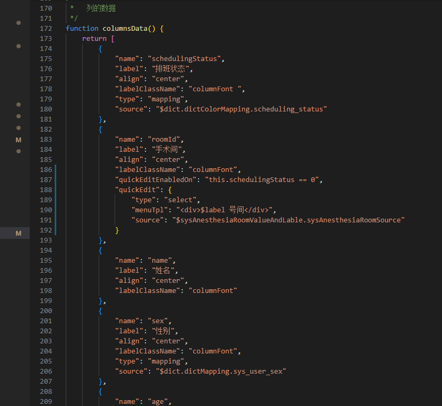This screenshot has height=406, width=442.
Task: Click the "select" value on line 189
Action: 180,200
